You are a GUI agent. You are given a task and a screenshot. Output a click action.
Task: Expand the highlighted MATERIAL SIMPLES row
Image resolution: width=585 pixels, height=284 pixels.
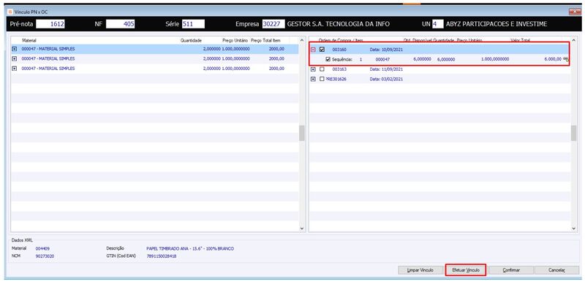15,49
